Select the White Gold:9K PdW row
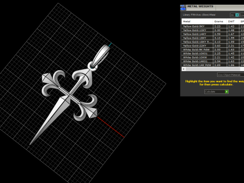The height and width of the screenshot is (183, 244). (213, 50)
